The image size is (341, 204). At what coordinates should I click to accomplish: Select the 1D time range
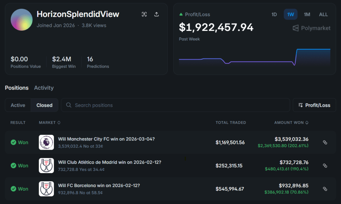coord(274,15)
